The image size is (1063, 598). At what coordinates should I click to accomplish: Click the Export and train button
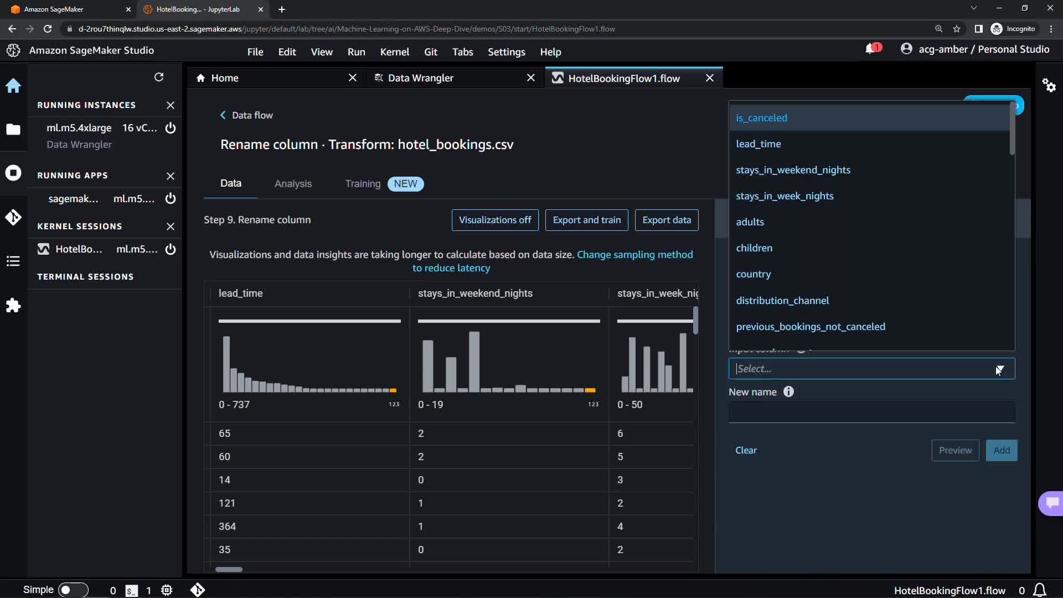pyautogui.click(x=586, y=220)
